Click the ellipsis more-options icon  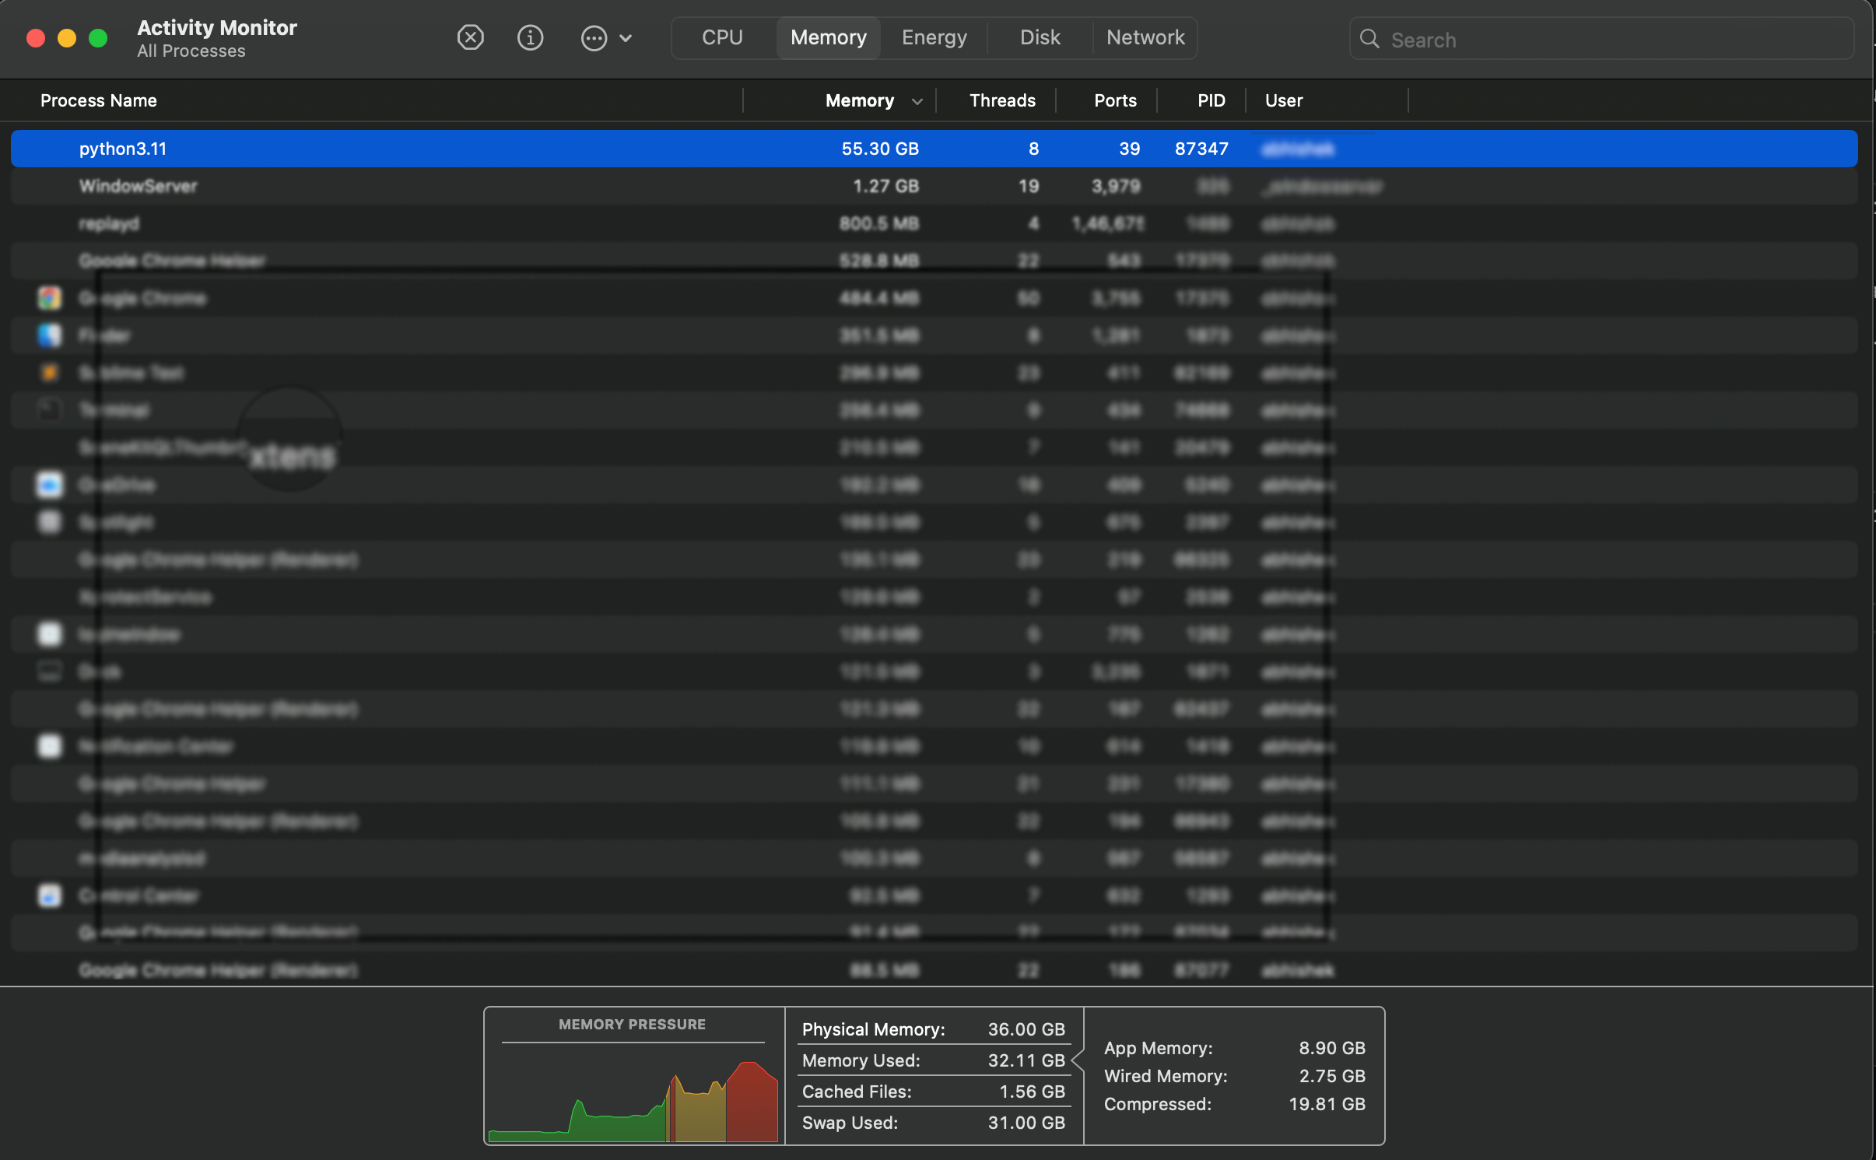pyautogui.click(x=594, y=37)
